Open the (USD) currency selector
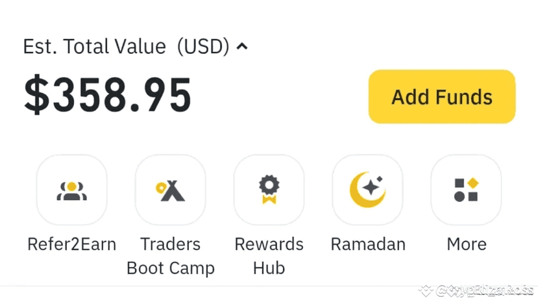 (203, 47)
